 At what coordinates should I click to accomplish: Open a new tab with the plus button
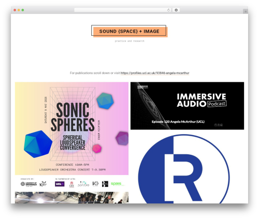pos(246,11)
